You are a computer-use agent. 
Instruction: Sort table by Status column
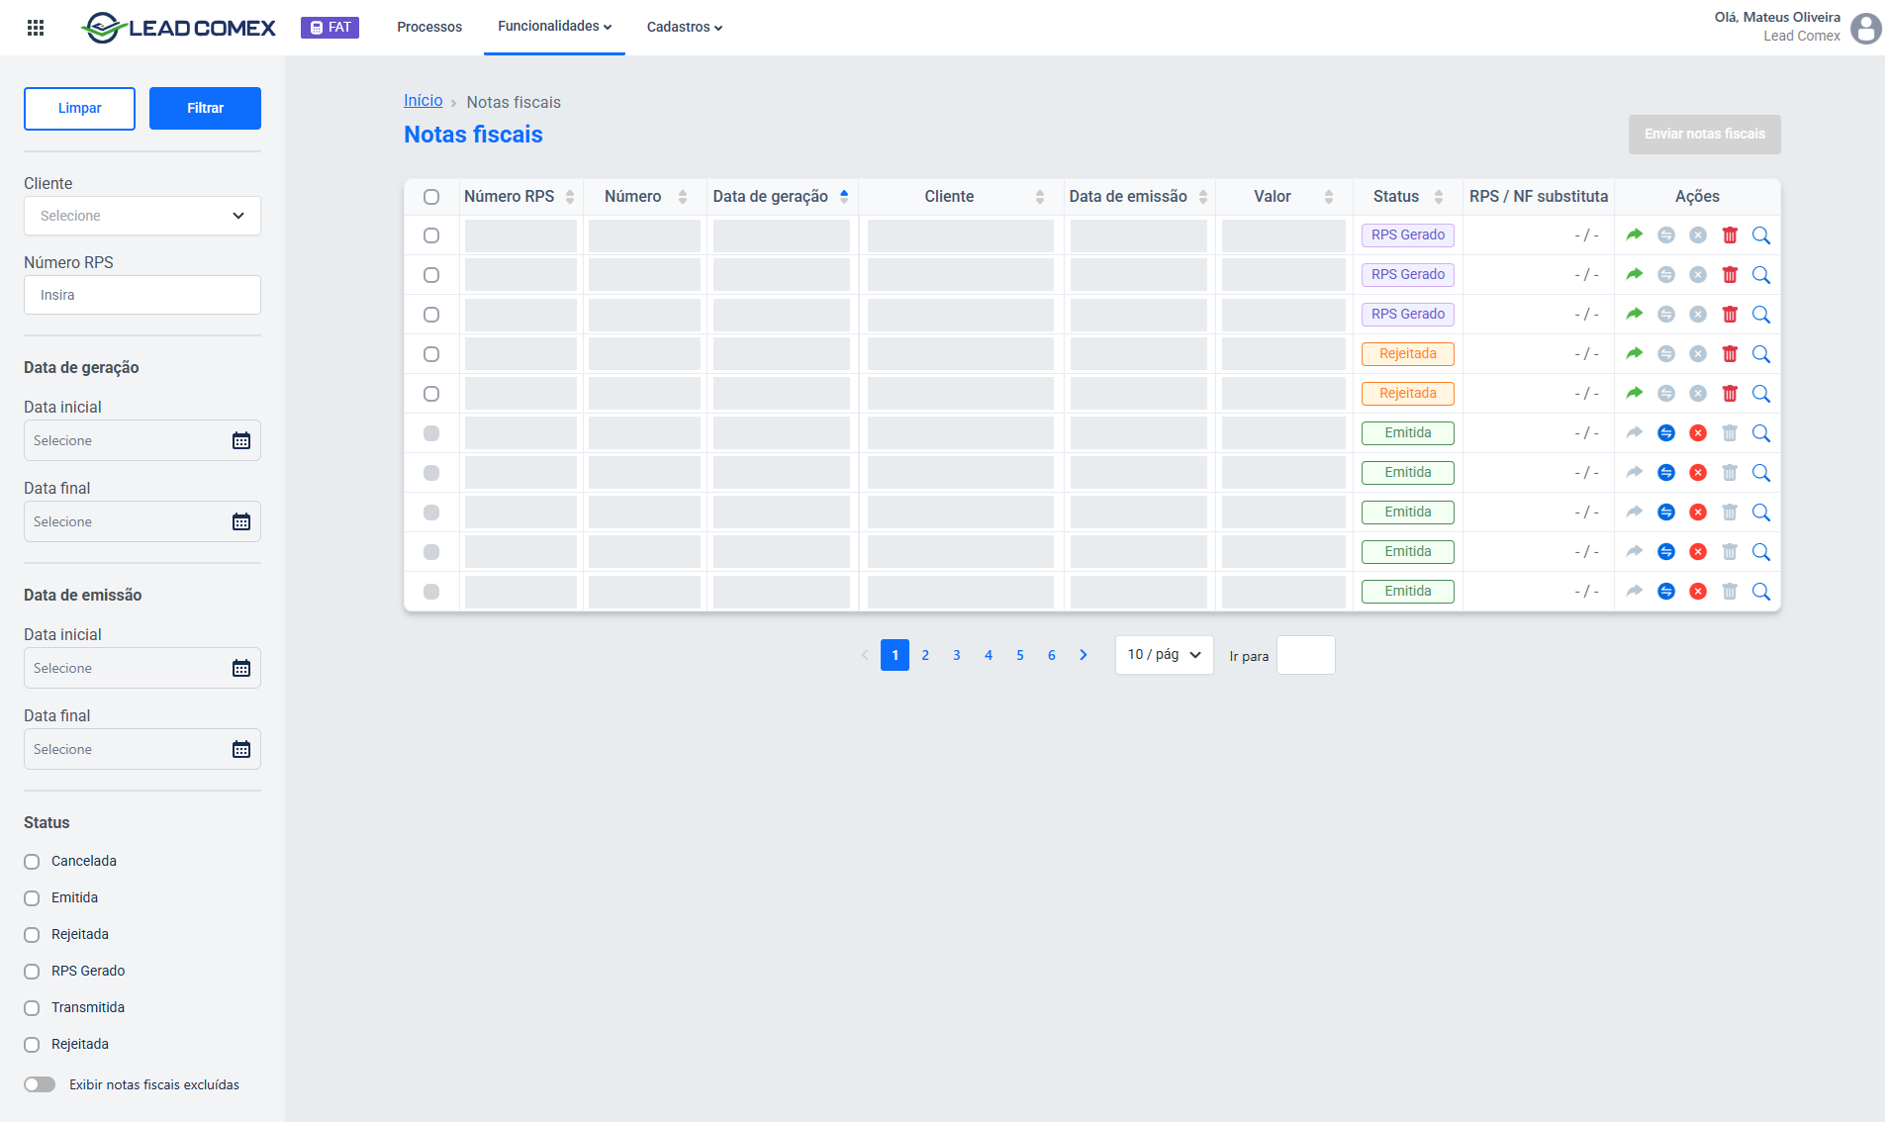coord(1439,197)
